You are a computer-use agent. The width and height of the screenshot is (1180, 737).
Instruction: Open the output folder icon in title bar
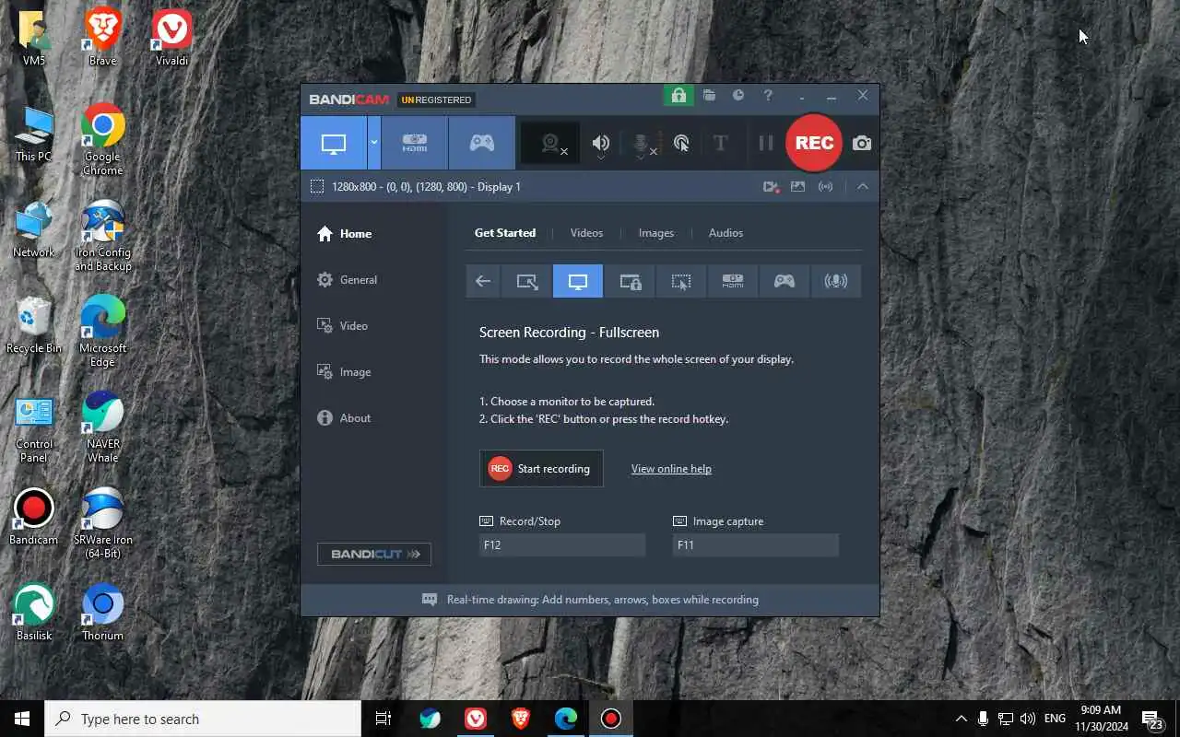coord(709,95)
